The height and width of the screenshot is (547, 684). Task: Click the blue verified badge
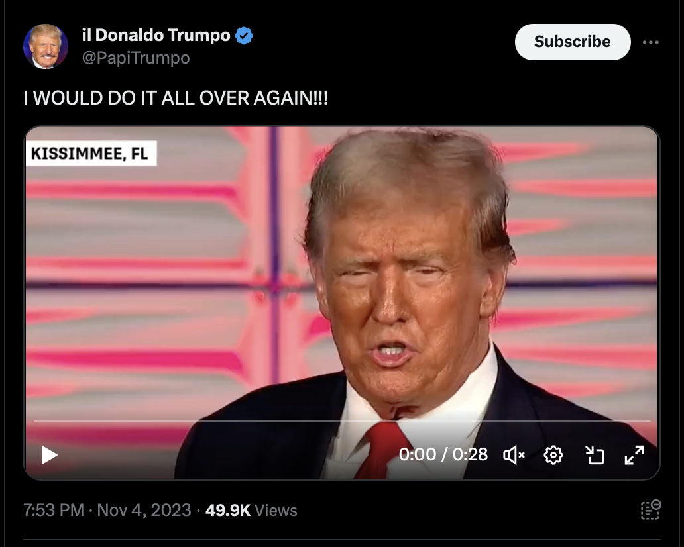[x=244, y=36]
